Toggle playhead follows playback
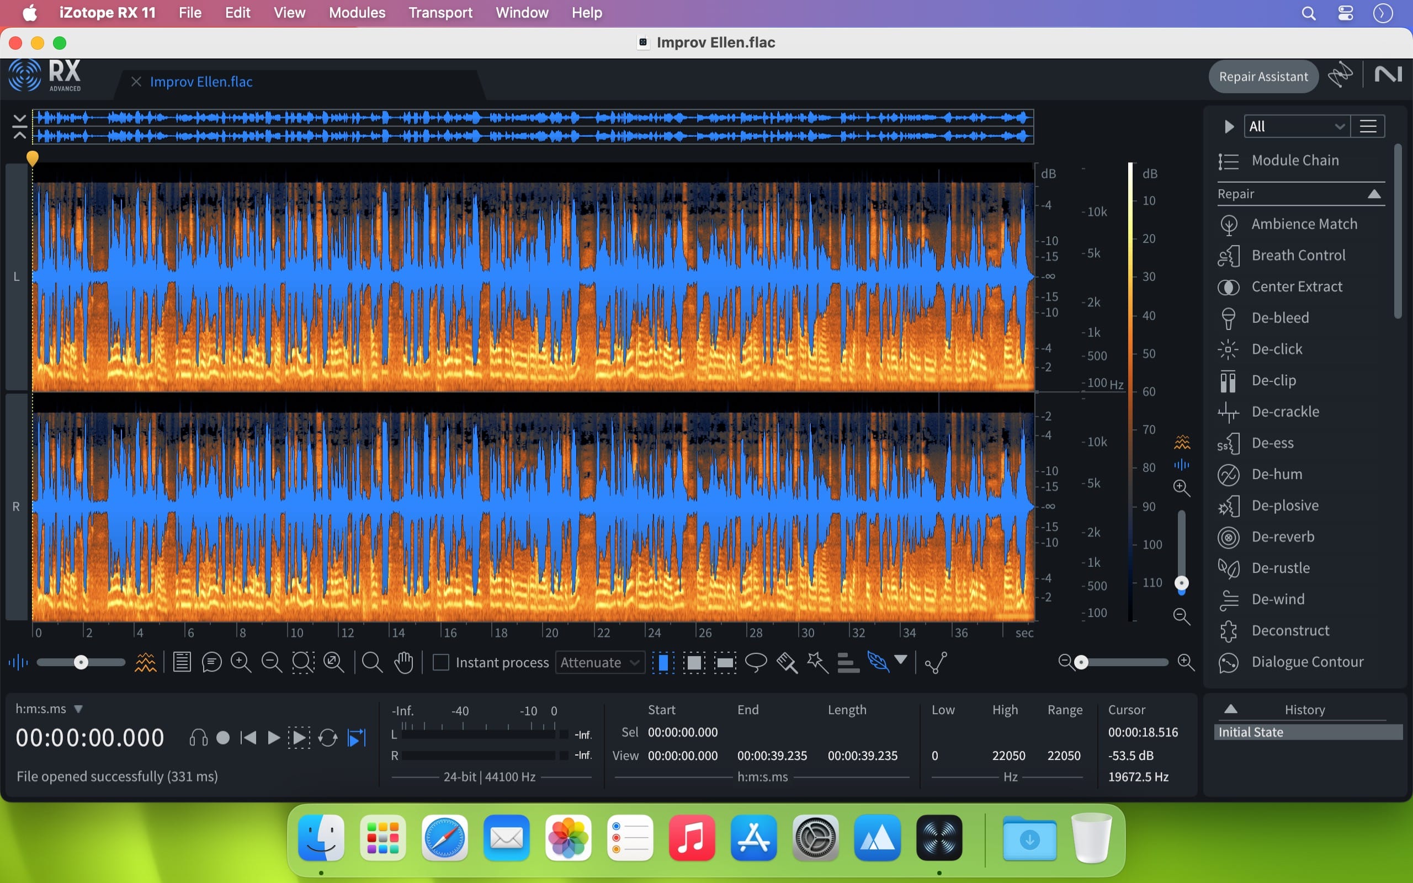The height and width of the screenshot is (883, 1413). pyautogui.click(x=357, y=738)
